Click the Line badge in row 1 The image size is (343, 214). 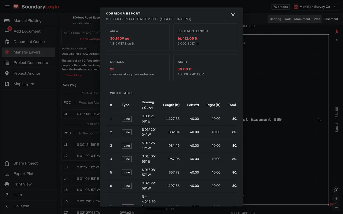(x=127, y=119)
